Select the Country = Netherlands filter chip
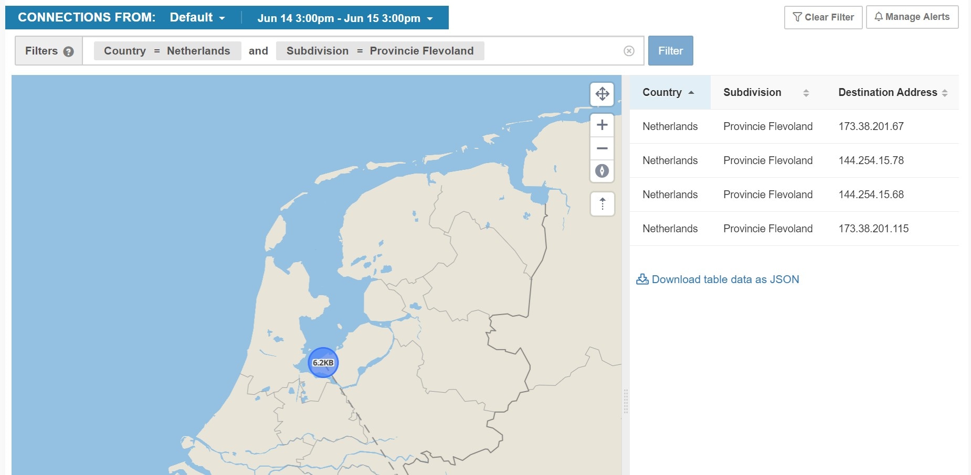 (x=167, y=51)
